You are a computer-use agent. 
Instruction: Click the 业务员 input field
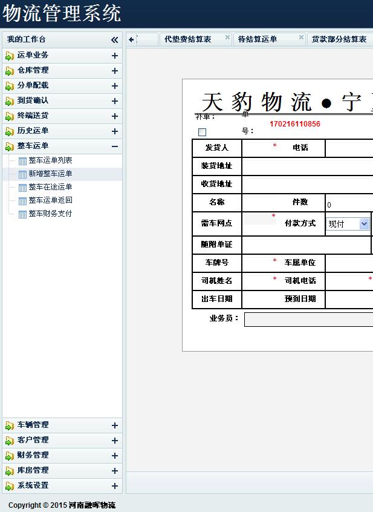[x=308, y=320]
